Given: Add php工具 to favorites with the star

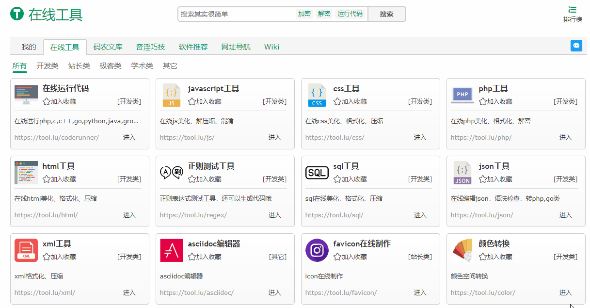Looking at the screenshot, I should pos(483,101).
